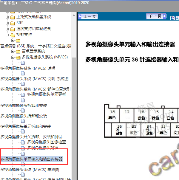
Task: Click connector pin 17 cell
Action: (127, 116)
